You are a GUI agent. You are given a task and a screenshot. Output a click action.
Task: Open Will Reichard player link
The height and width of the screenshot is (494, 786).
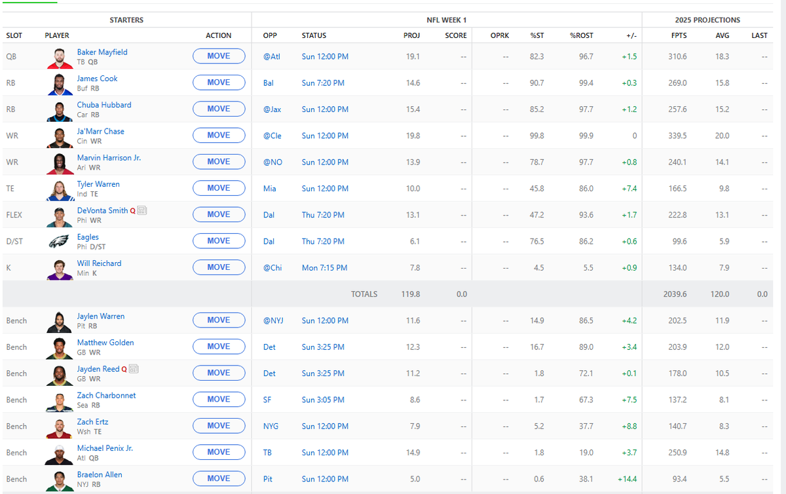pyautogui.click(x=100, y=263)
